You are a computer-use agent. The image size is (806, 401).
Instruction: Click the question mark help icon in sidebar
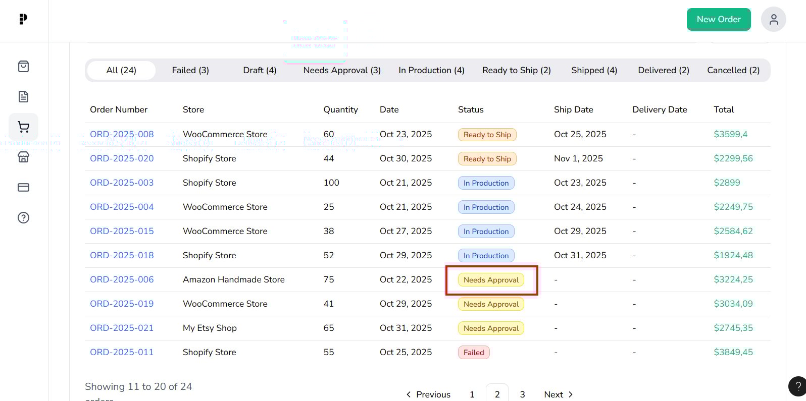23,218
